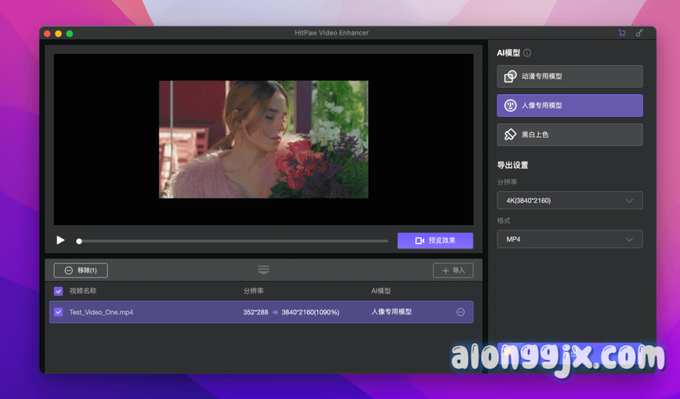The image size is (680, 399).
Task: Click the shopping cart icon in title bar
Action: (622, 33)
